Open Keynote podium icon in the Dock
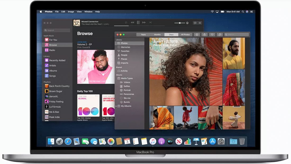Image resolution: width=291 pixels, height=164 pixels. pyautogui.click(x=196, y=141)
